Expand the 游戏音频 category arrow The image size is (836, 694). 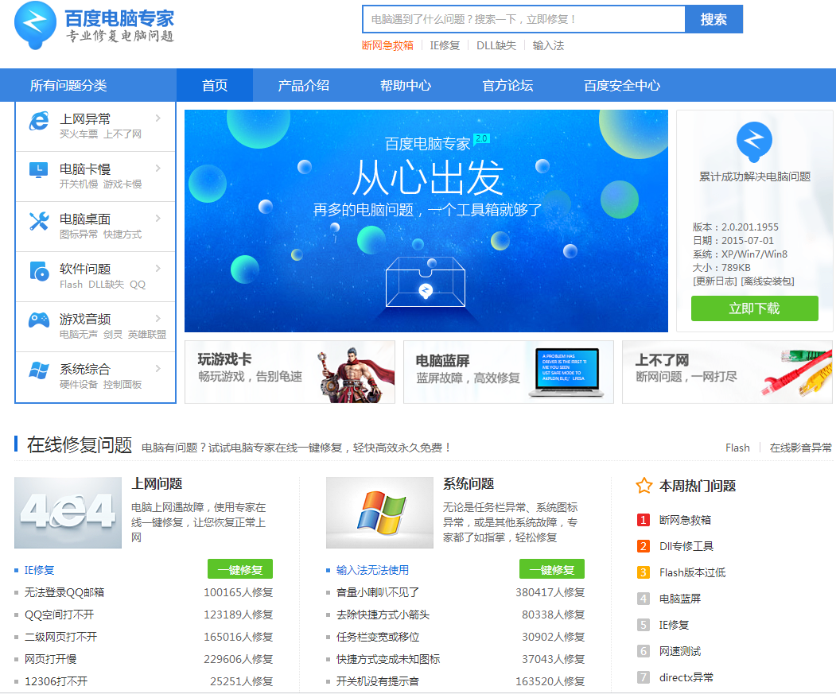[x=157, y=318]
